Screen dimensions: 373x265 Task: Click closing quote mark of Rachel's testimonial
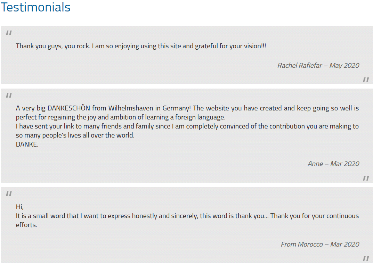pos(366,80)
